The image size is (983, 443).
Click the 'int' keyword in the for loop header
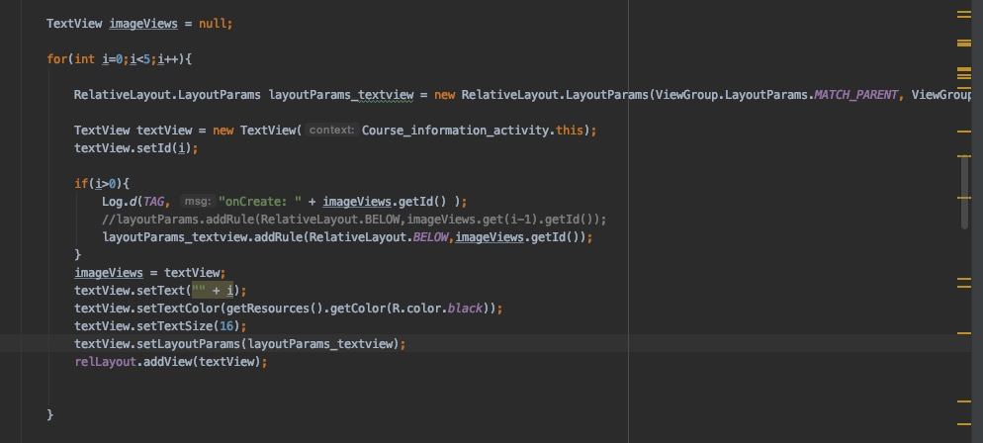[x=85, y=59]
